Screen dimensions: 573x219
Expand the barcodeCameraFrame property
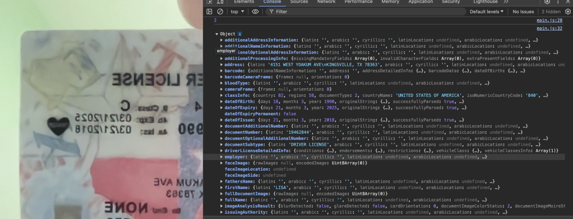coord(222,77)
